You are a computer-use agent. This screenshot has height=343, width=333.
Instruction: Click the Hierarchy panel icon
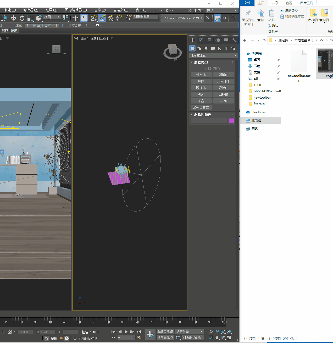pos(209,40)
